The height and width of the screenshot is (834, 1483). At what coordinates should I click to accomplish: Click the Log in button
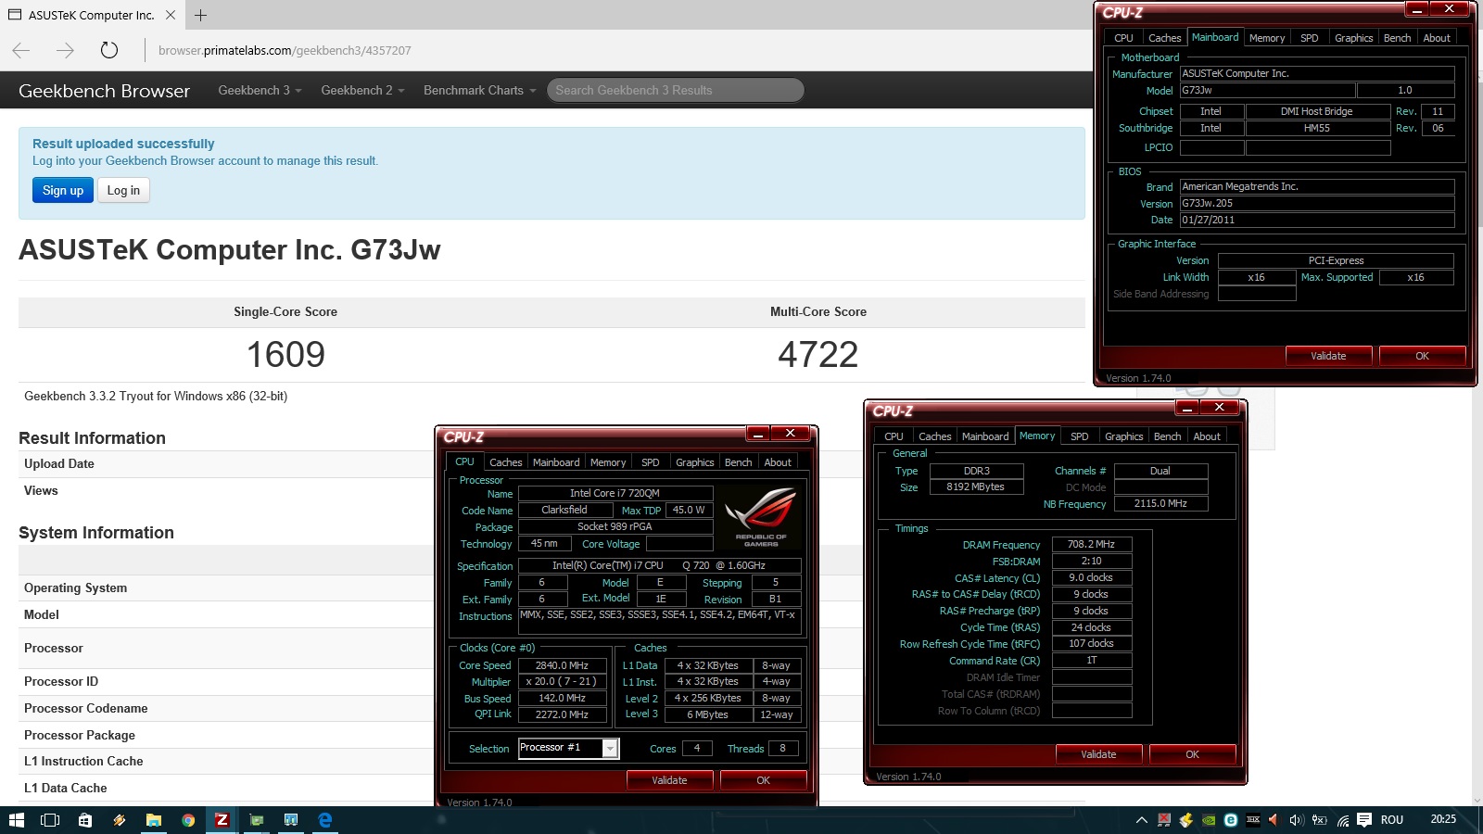[123, 190]
